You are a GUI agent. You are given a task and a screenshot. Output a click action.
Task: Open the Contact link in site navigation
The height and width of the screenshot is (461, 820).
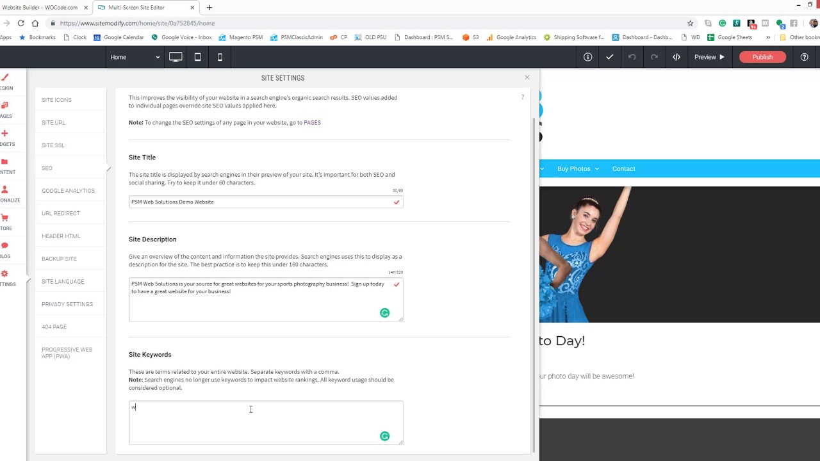tap(623, 169)
